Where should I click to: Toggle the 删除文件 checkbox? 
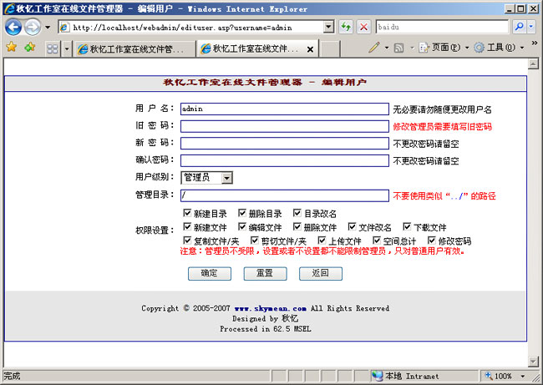click(297, 226)
